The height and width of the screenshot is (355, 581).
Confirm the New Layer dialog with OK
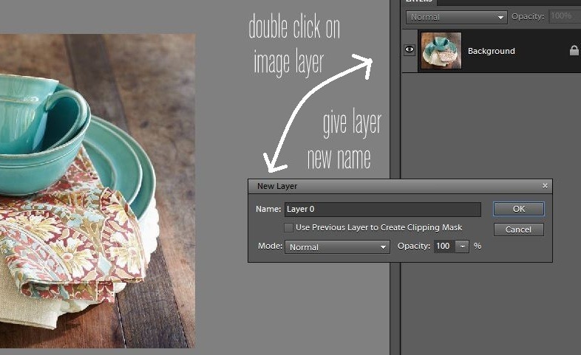[518, 209]
